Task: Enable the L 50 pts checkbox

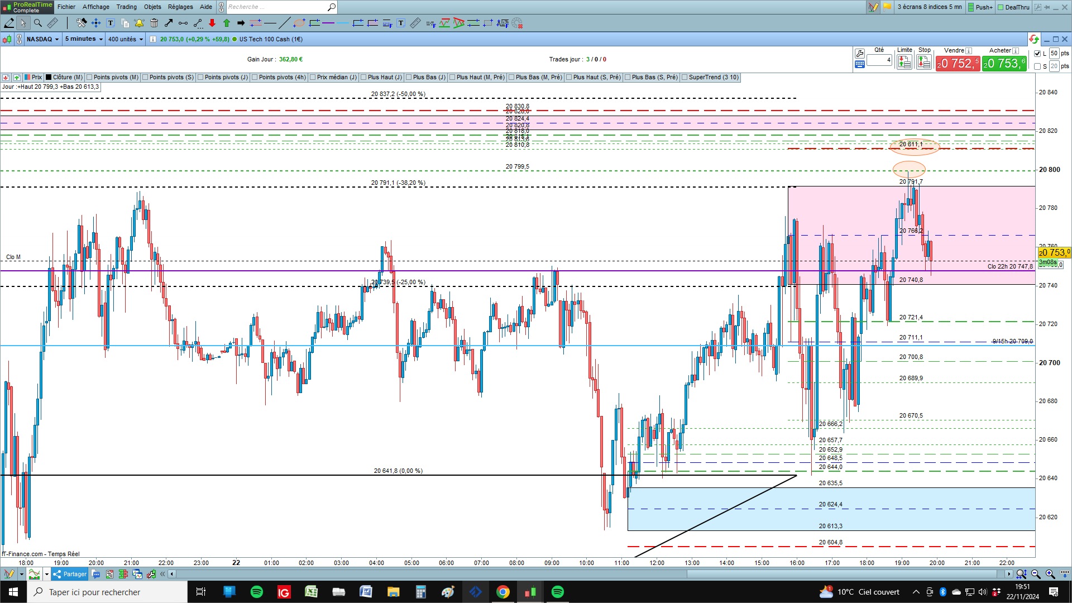Action: tap(1037, 54)
